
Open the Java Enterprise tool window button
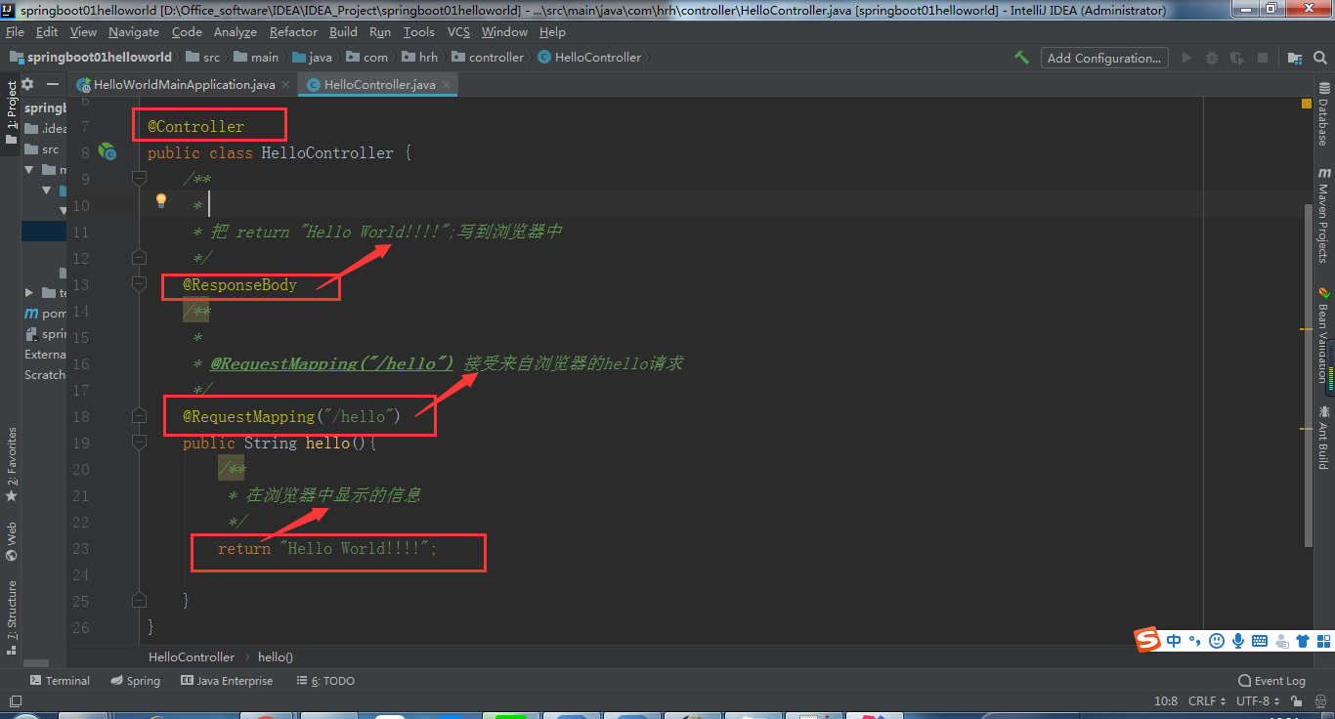tap(227, 681)
